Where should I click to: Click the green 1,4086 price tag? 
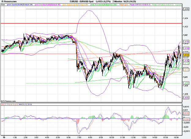pyautogui.click(x=186, y=83)
